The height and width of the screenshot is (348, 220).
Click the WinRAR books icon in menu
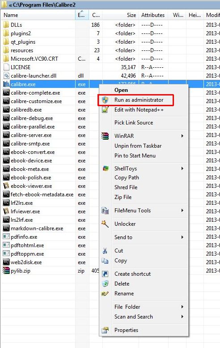coord(105,136)
